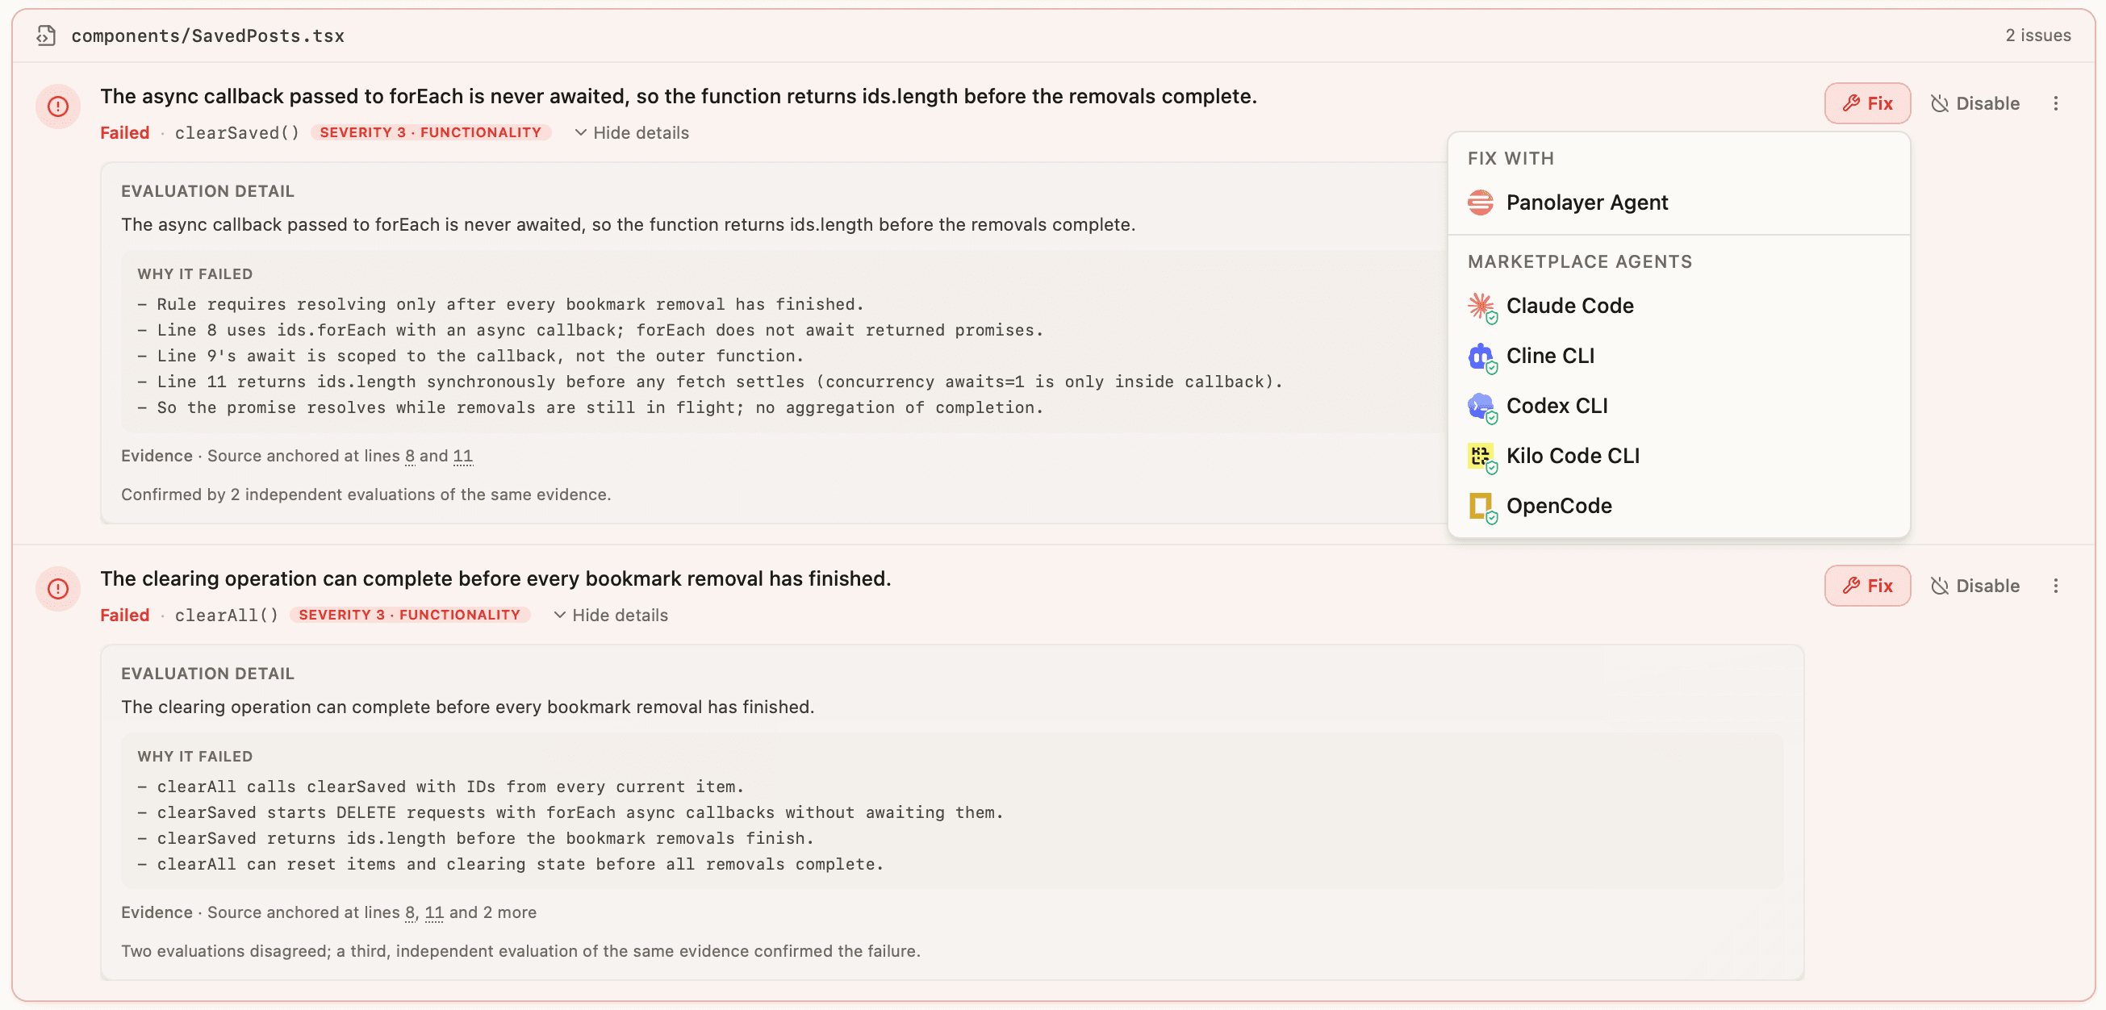Open line 8 evidence link in clearAll() issue

tap(410, 912)
